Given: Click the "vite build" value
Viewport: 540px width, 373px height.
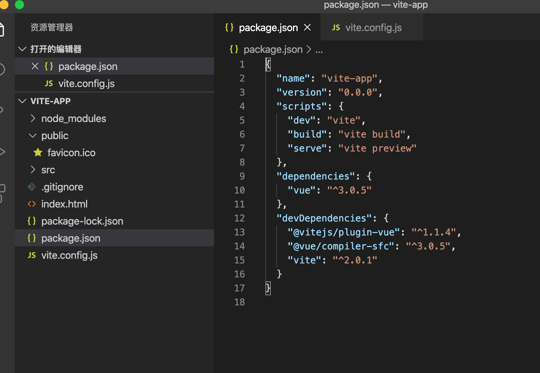Looking at the screenshot, I should pyautogui.click(x=372, y=134).
